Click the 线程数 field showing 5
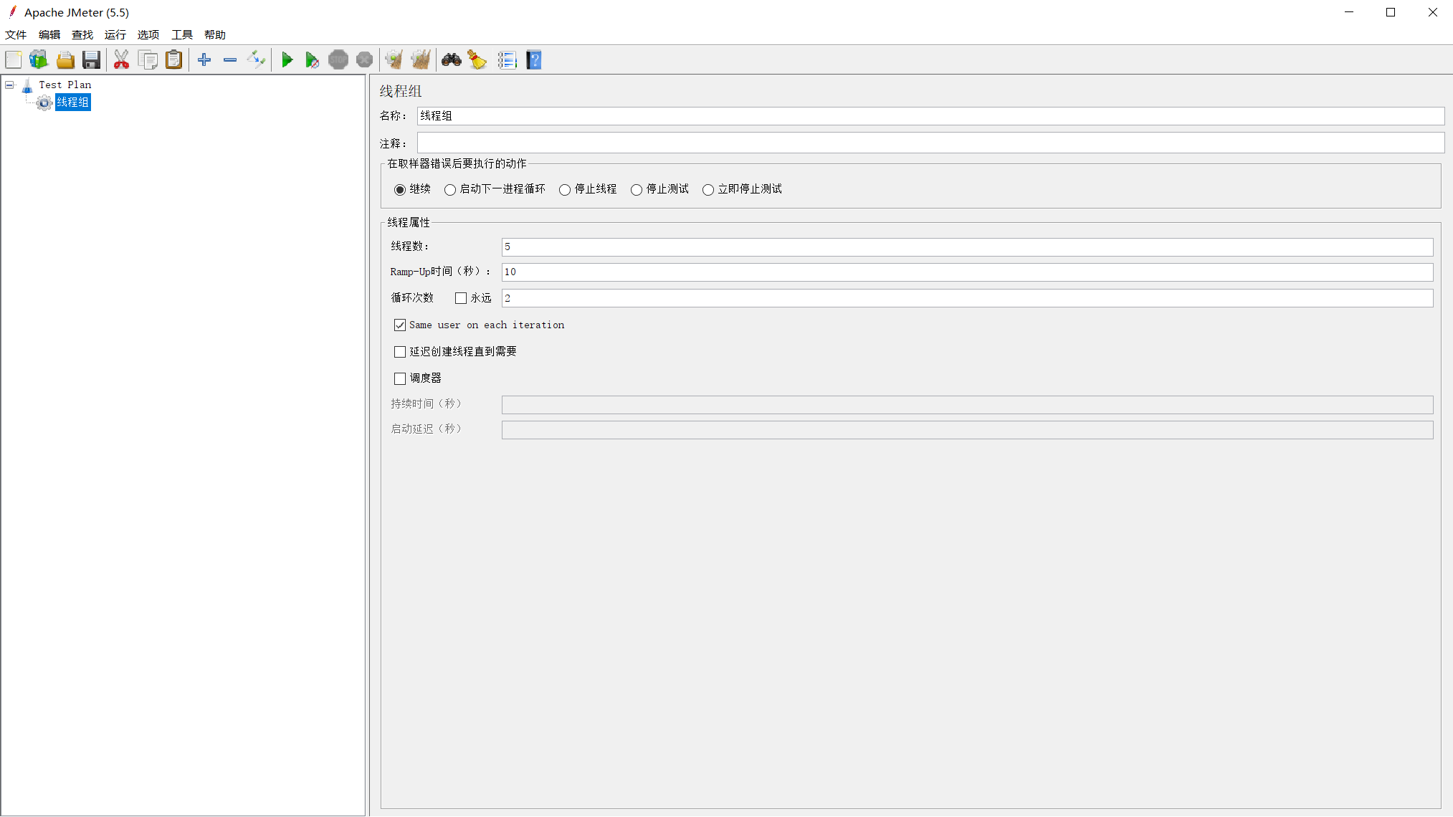This screenshot has height=817, width=1453. pos(967,247)
